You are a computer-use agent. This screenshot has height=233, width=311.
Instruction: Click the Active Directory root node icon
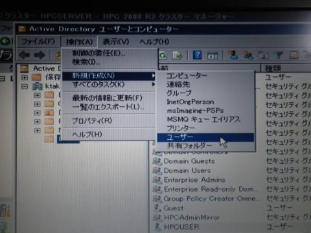[25, 69]
